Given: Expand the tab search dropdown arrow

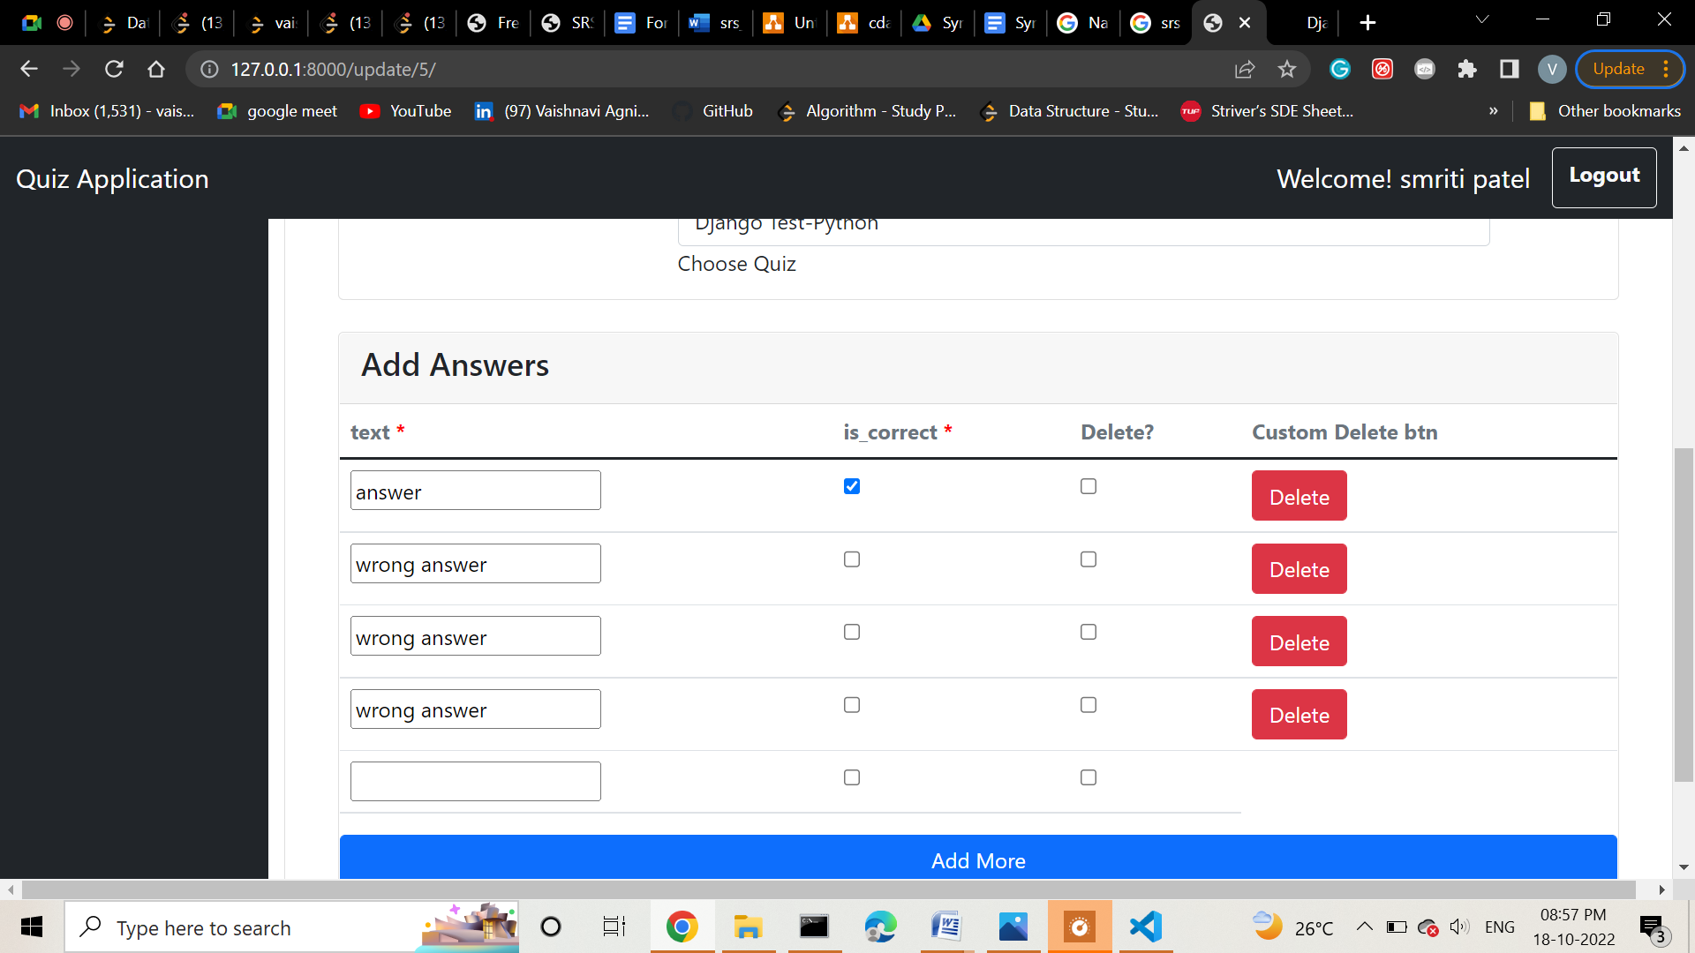Looking at the screenshot, I should [x=1482, y=20].
